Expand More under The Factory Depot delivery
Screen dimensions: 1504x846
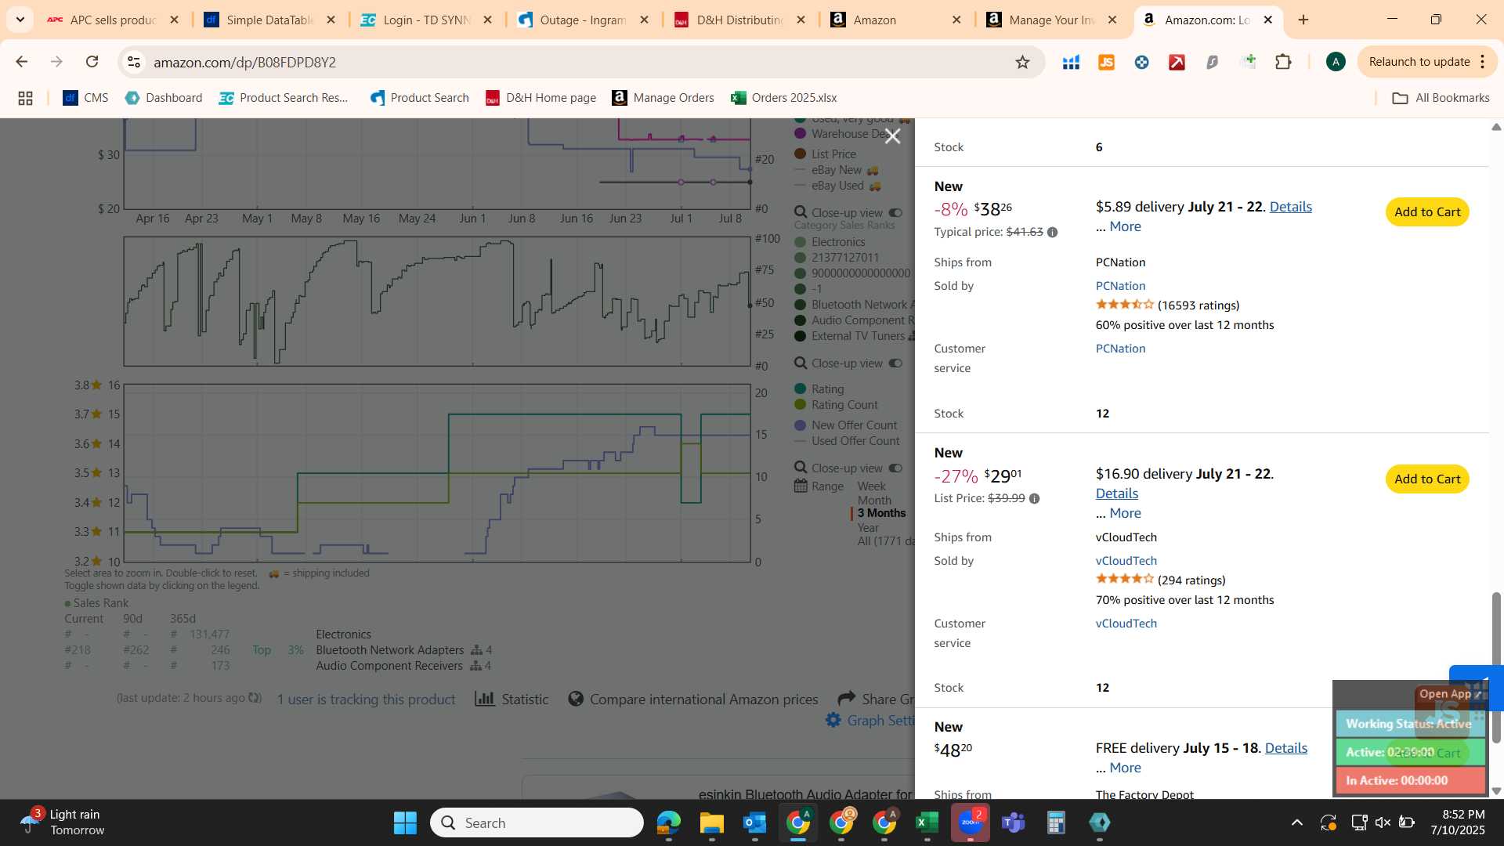[x=1125, y=768]
